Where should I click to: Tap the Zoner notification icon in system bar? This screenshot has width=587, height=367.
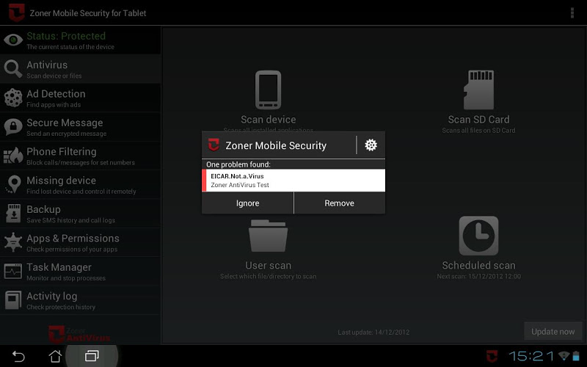(x=492, y=356)
